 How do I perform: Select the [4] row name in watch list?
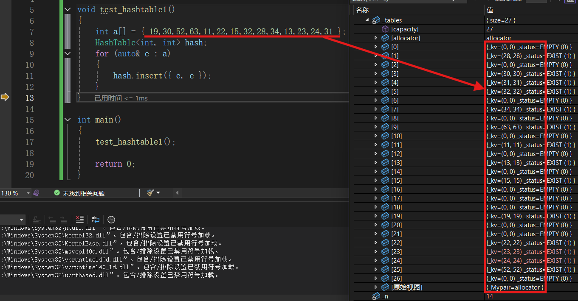pyautogui.click(x=395, y=83)
